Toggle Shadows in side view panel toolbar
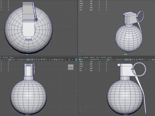Image resolution: width=155 pixels, height=116 pixels. coord(137,60)
